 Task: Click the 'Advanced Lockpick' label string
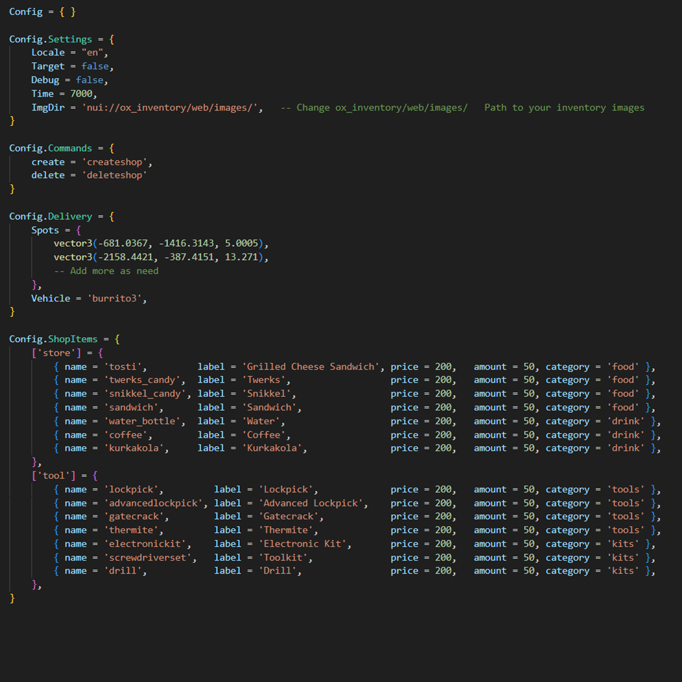pyautogui.click(x=311, y=503)
